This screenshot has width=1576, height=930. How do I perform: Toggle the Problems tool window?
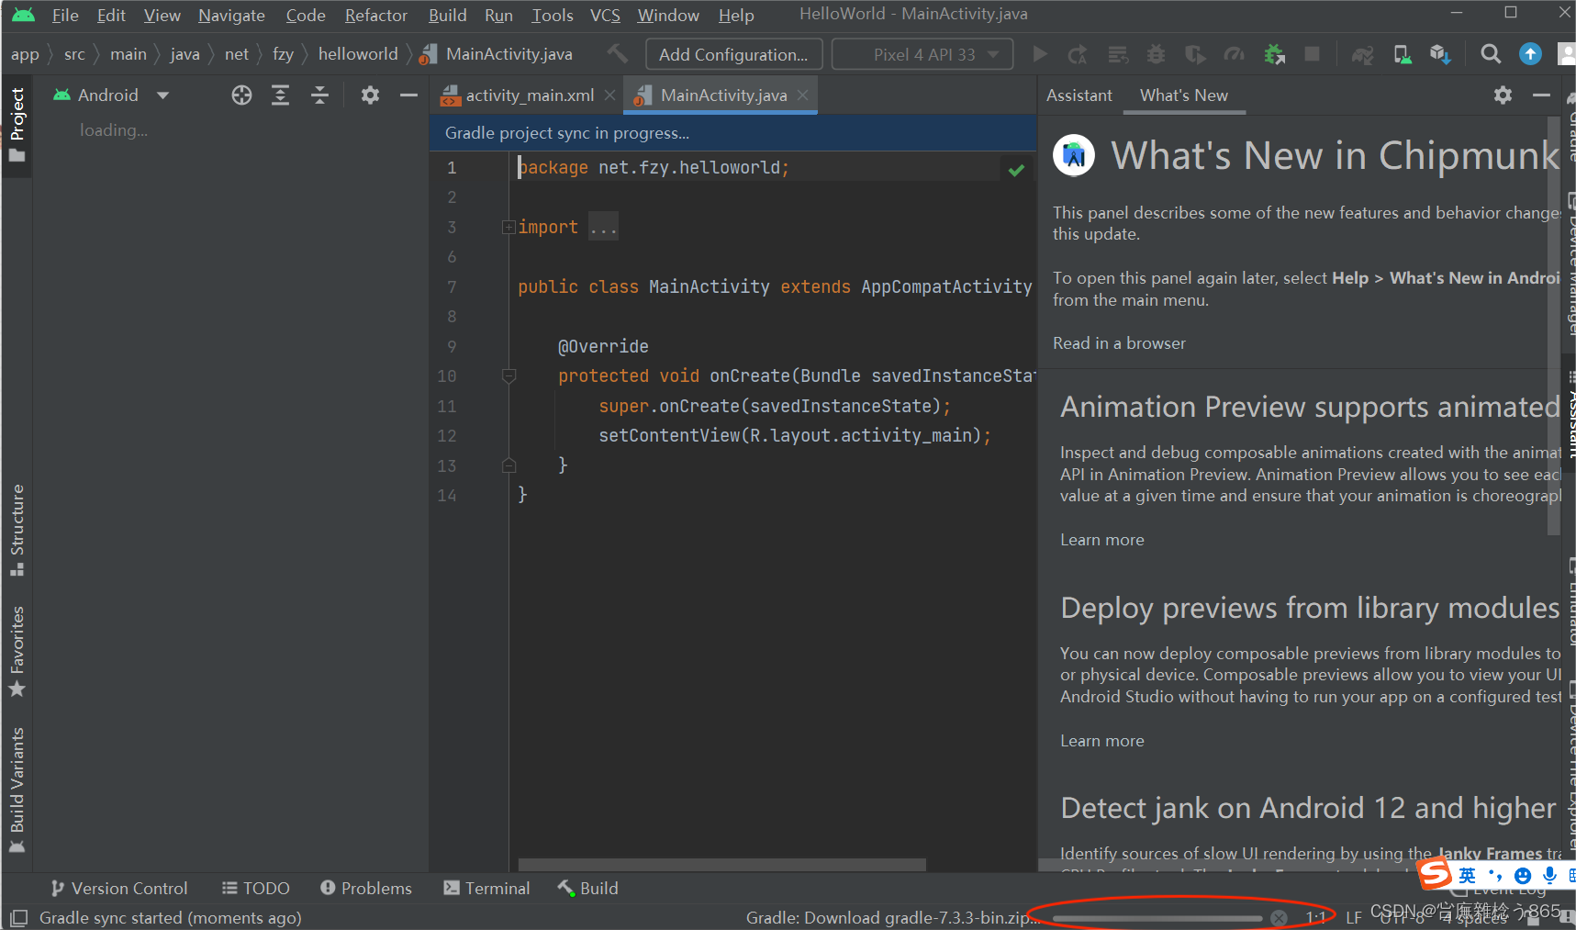coord(365,888)
